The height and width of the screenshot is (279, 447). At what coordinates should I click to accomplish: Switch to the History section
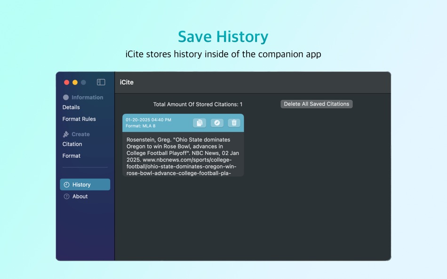click(85, 185)
